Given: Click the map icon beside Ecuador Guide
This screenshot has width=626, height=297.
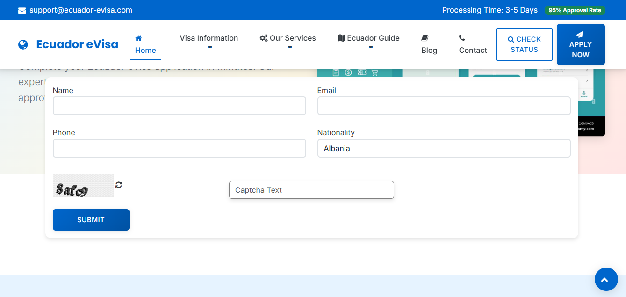Looking at the screenshot, I should point(341,38).
